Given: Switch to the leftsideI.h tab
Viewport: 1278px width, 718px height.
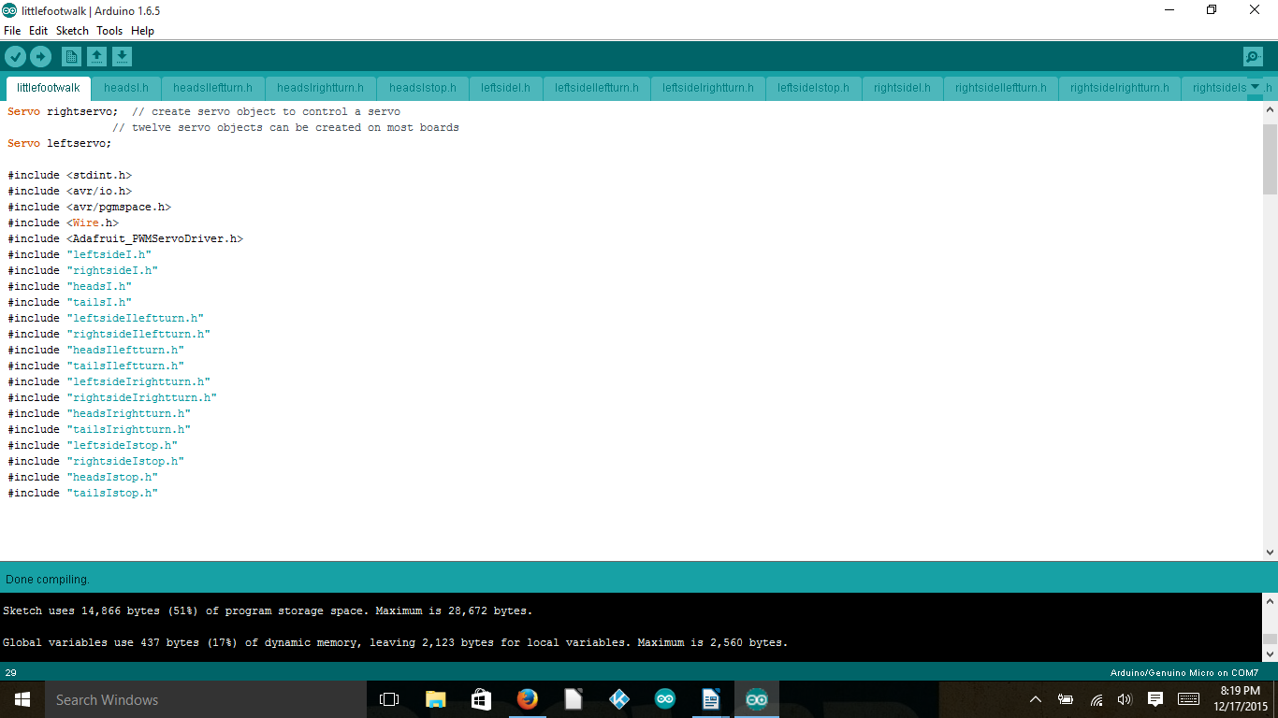Looking at the screenshot, I should (505, 88).
